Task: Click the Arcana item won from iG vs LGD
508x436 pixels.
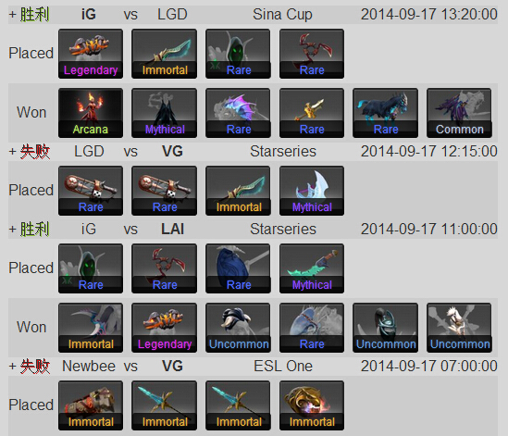Action: (91, 113)
